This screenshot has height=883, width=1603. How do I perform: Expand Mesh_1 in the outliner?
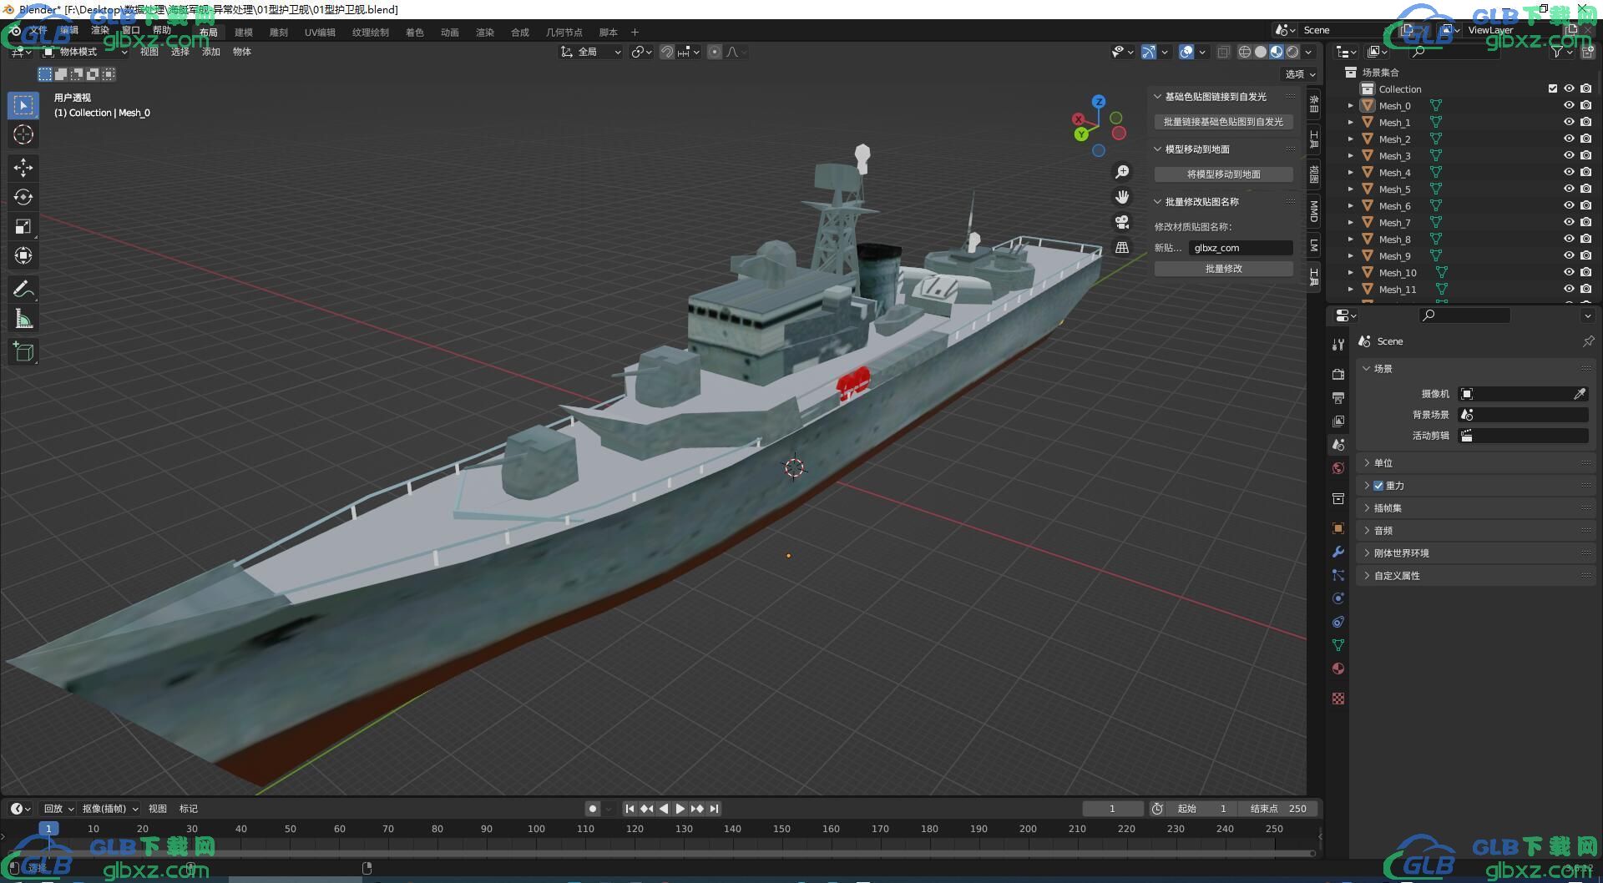[x=1350, y=123]
